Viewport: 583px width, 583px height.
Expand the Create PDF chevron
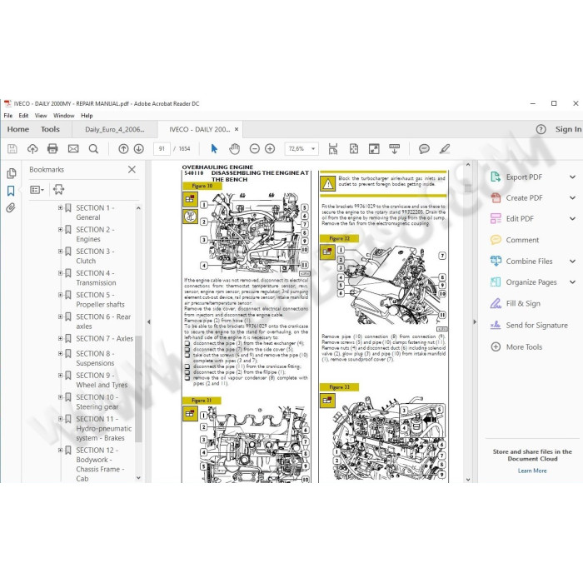coord(573,198)
